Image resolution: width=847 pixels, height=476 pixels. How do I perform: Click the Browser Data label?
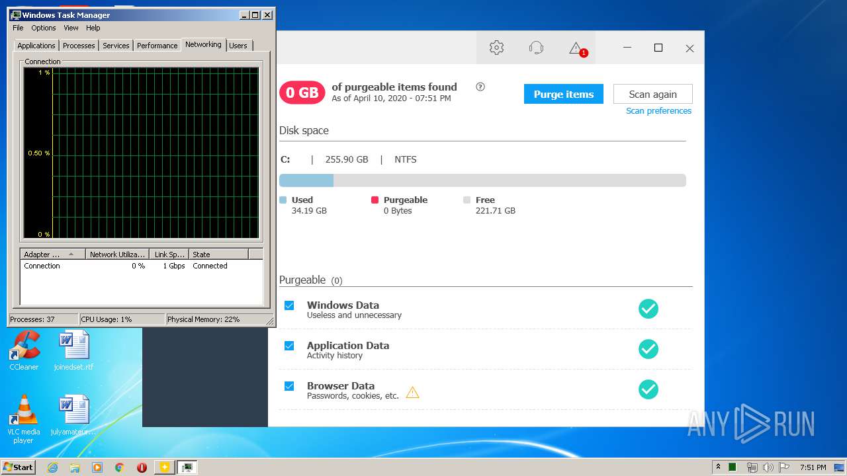coord(341,385)
